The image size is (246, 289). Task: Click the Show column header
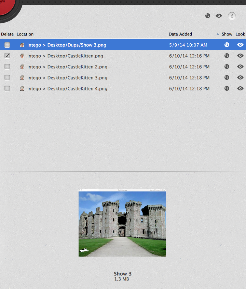pyautogui.click(x=227, y=34)
